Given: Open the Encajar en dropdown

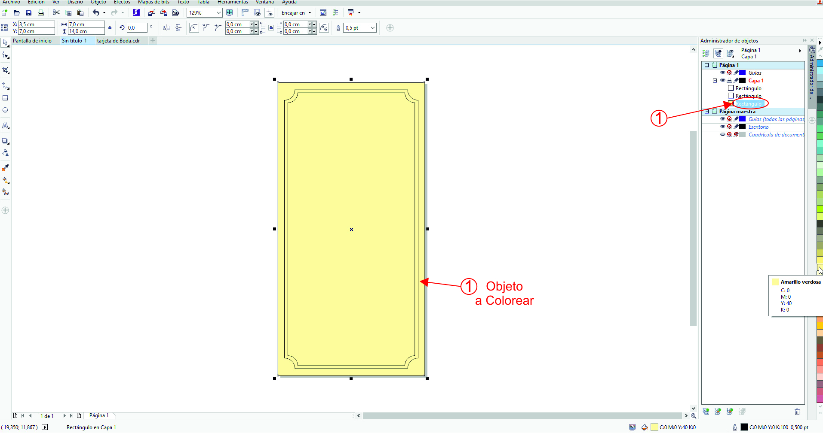Looking at the screenshot, I should pos(310,13).
